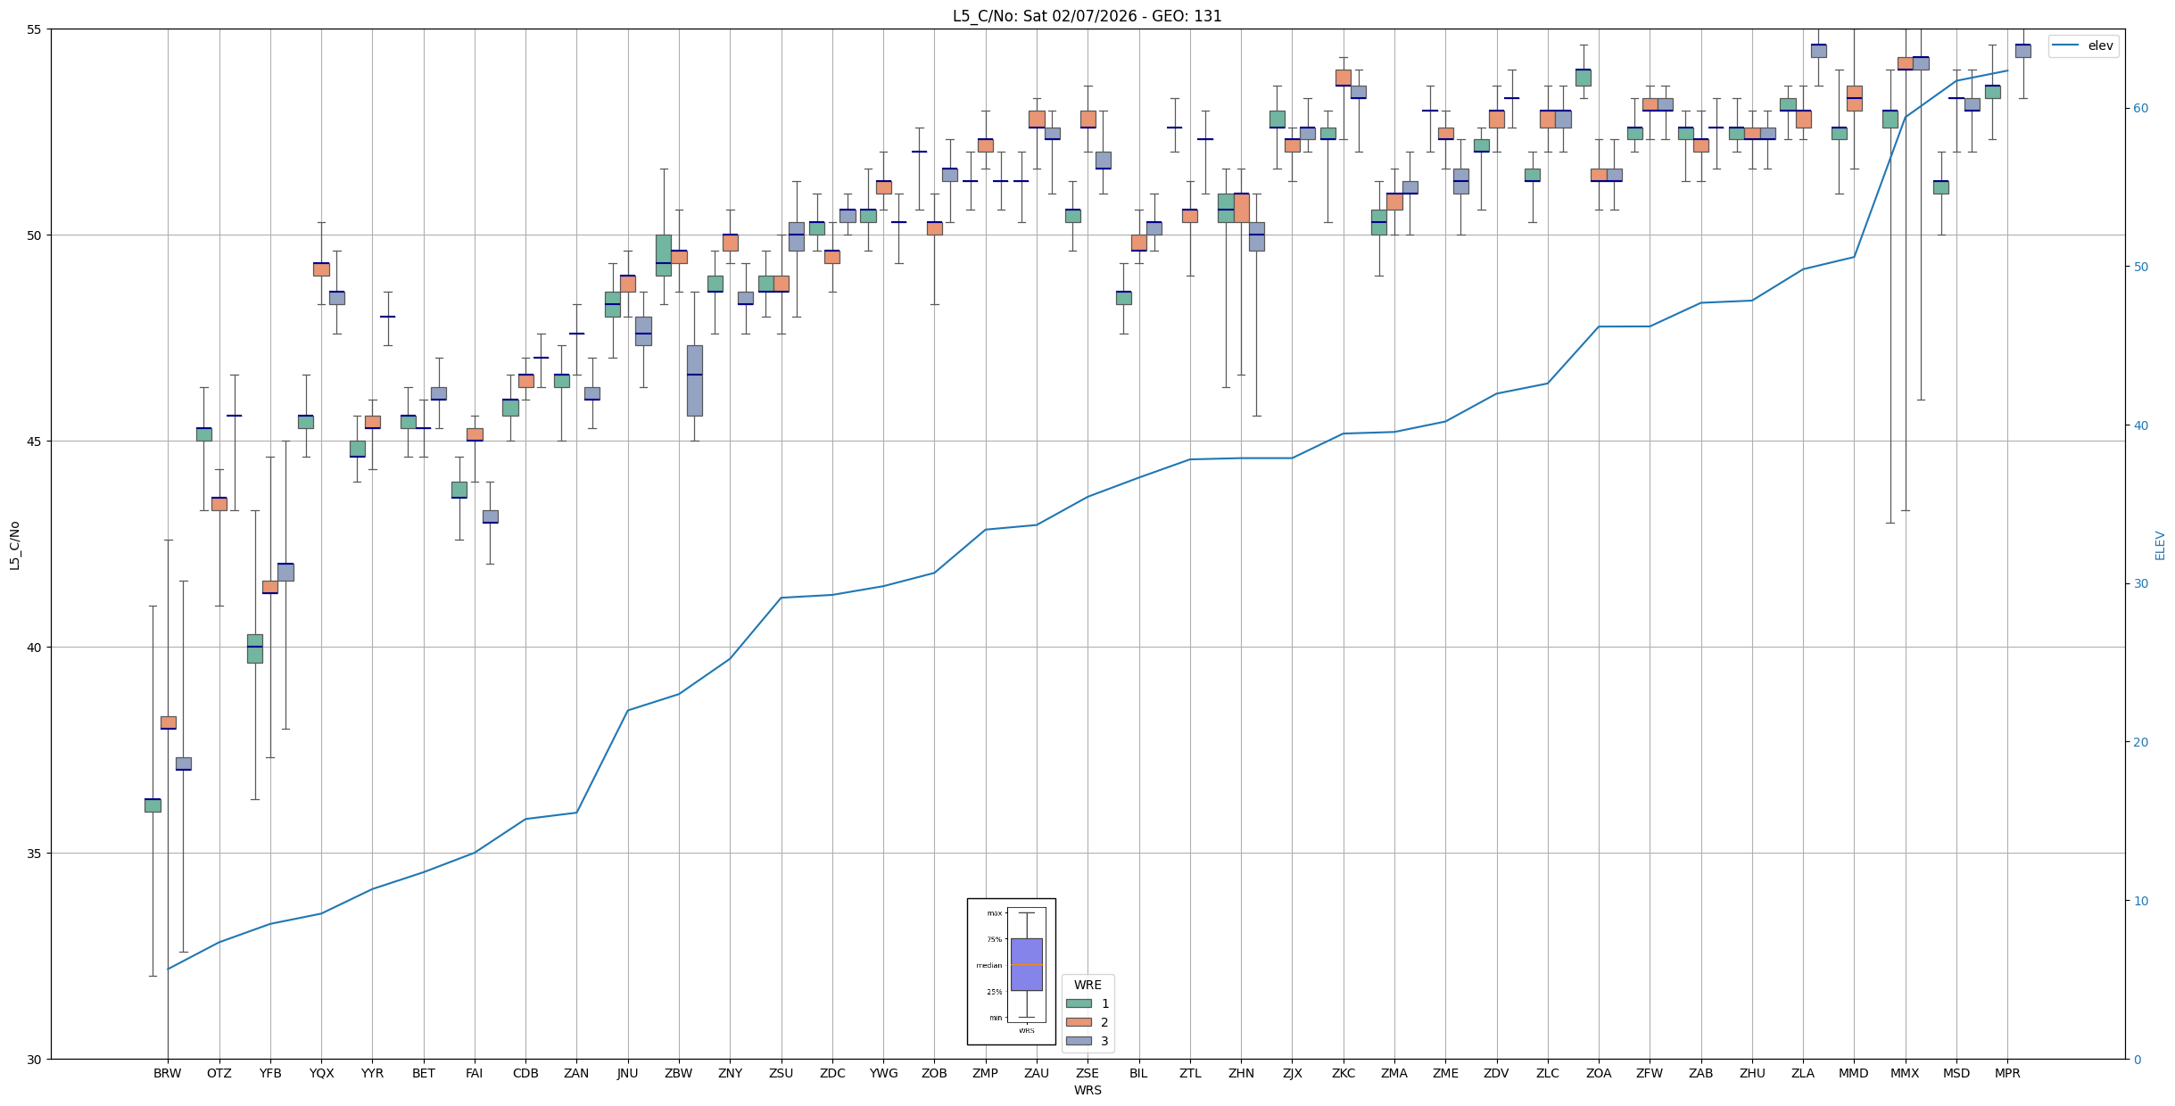Click the chart title L5_C/No text
This screenshot has height=1106, width=2175.
coord(1087,16)
